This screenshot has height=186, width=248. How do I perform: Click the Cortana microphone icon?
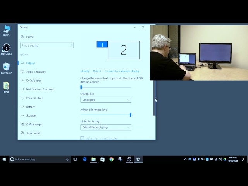click(x=67, y=159)
